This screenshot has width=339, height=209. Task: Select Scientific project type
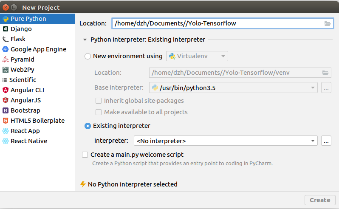[23, 80]
